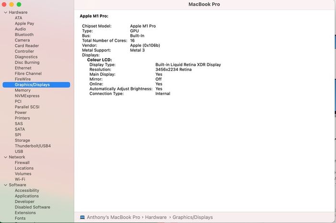The height and width of the screenshot is (223, 336).
Task: Select NVMExpress in the sidebar
Action: click(27, 96)
